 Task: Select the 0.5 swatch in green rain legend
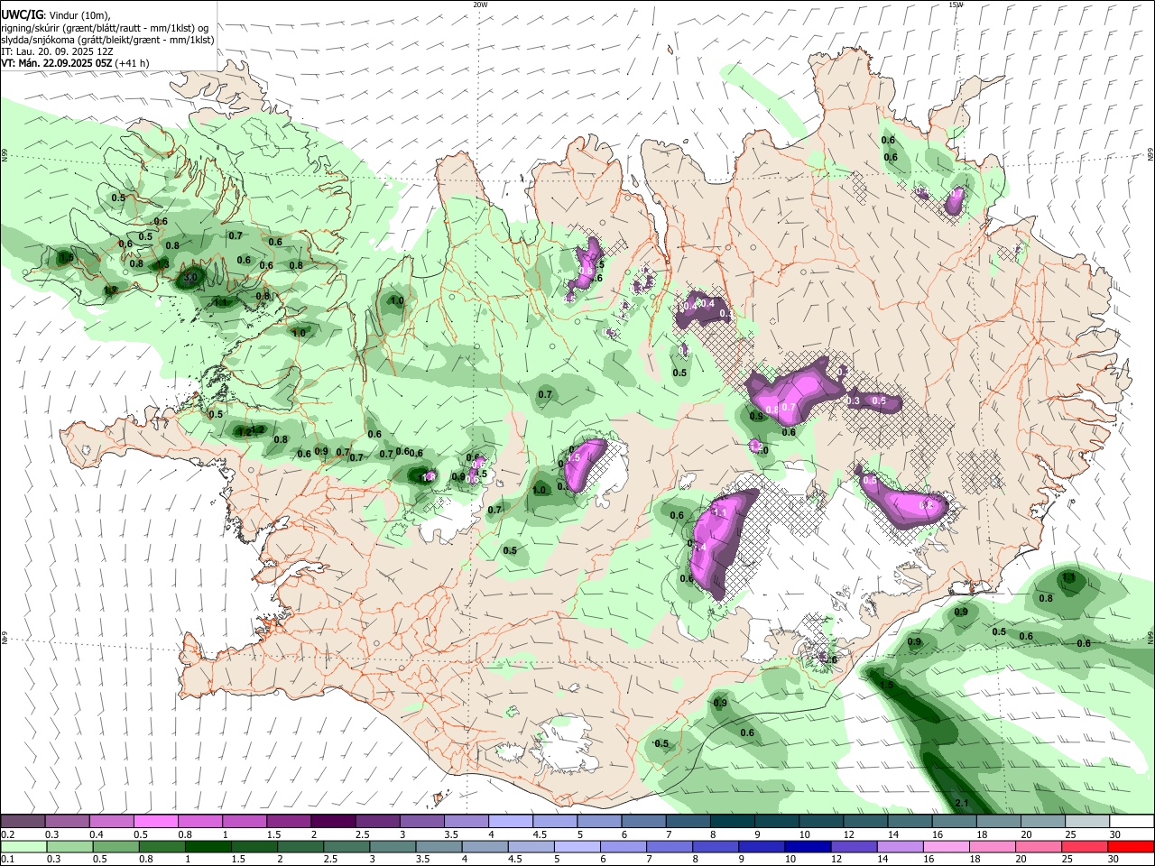[115, 846]
